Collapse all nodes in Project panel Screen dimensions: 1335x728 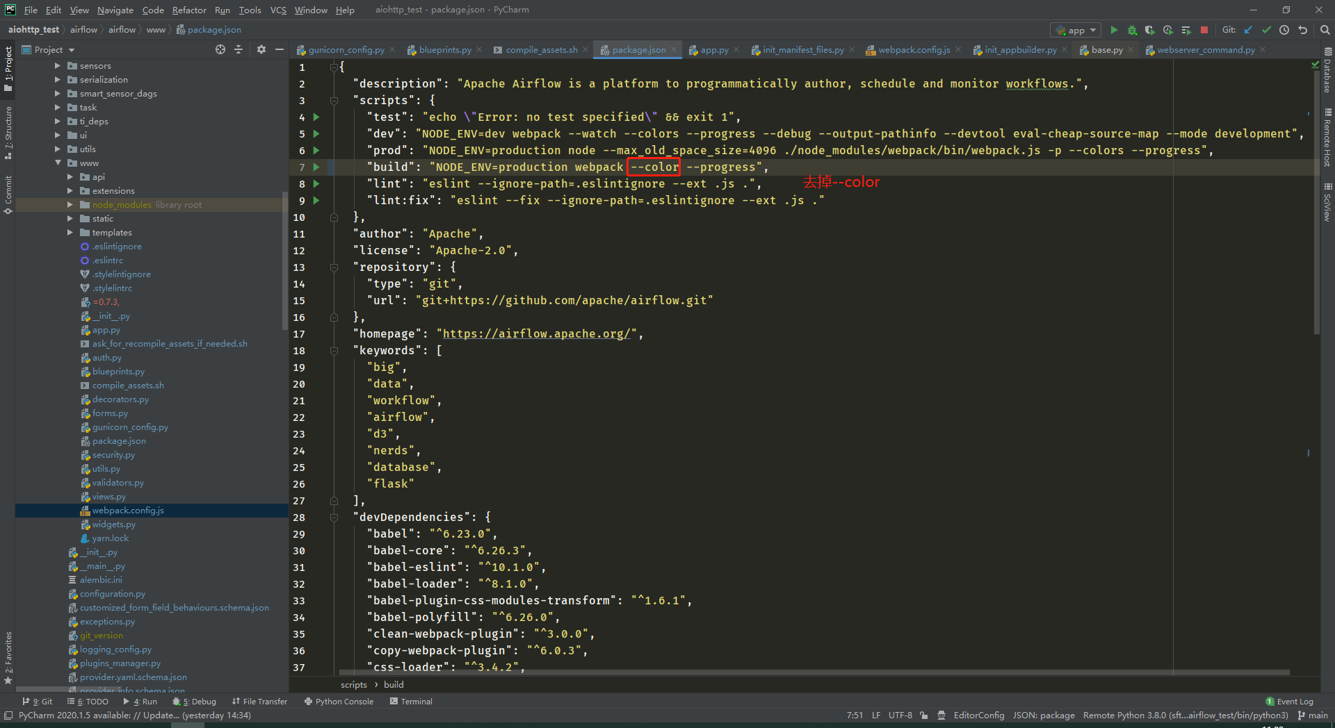[x=238, y=49]
